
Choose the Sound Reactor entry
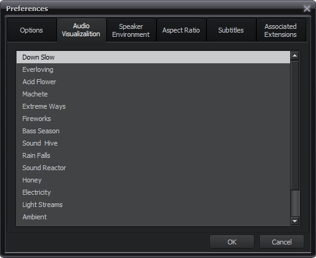point(153,168)
